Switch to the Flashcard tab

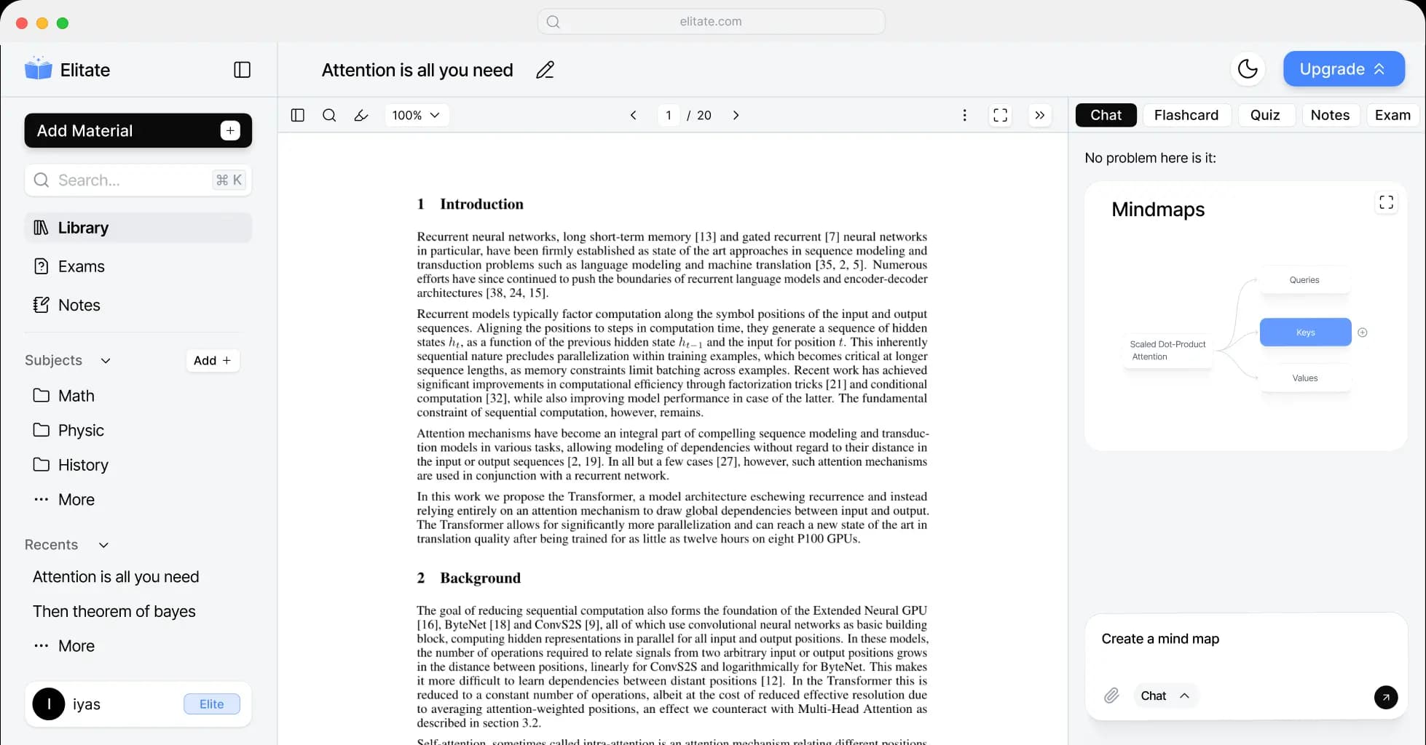point(1186,115)
